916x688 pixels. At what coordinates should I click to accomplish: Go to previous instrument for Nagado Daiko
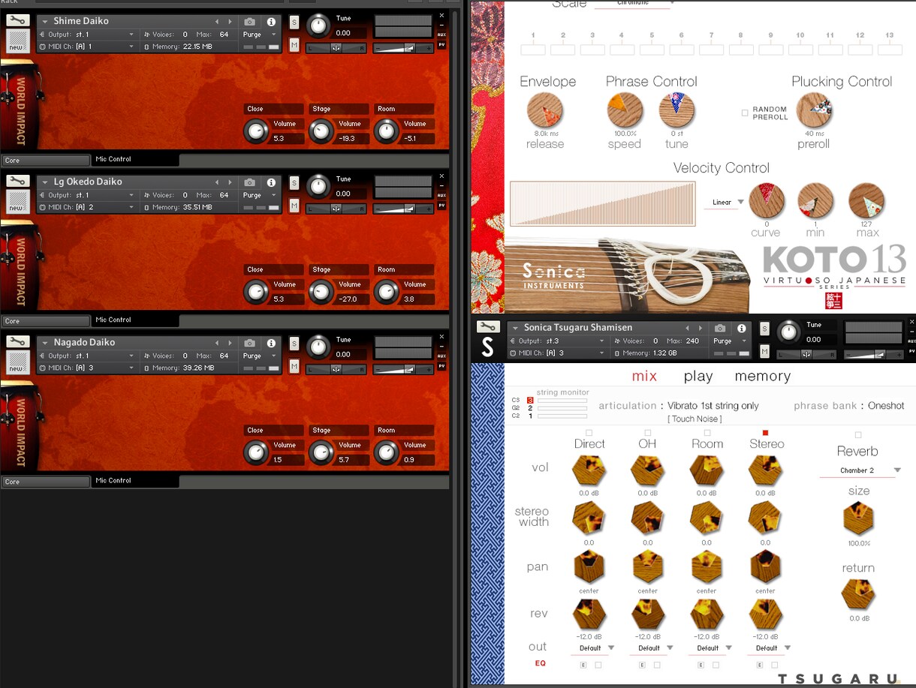coord(217,344)
